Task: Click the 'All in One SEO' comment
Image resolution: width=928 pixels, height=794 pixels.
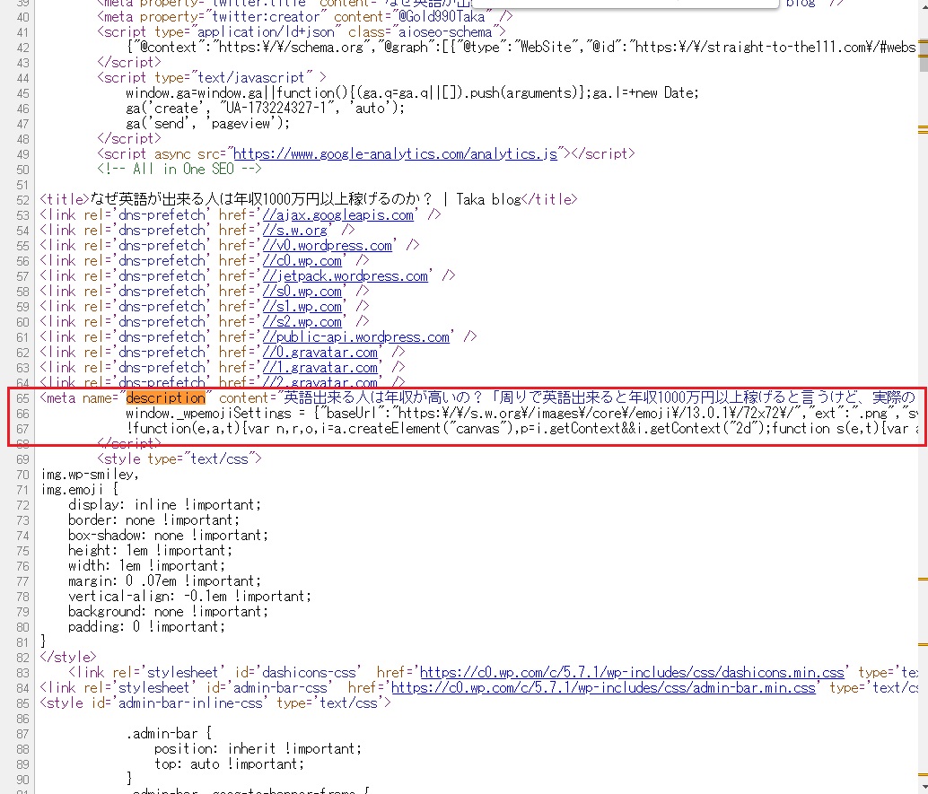Action: (x=179, y=170)
